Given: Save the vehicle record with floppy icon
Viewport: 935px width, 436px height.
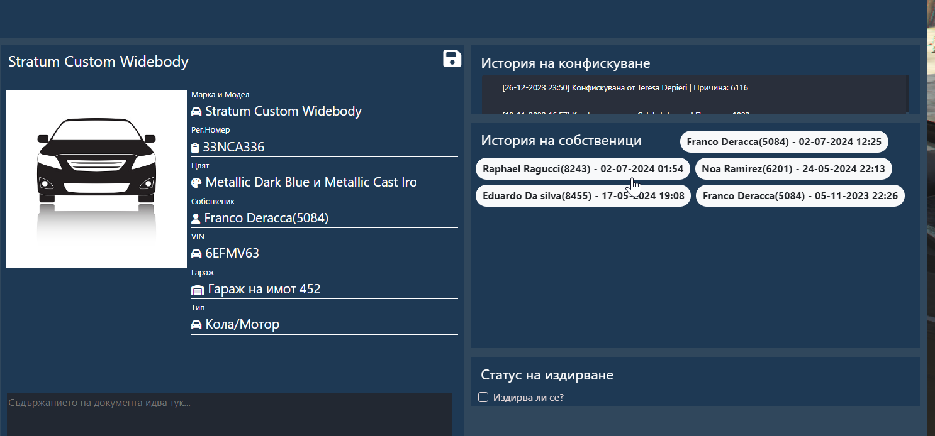Looking at the screenshot, I should tap(452, 58).
